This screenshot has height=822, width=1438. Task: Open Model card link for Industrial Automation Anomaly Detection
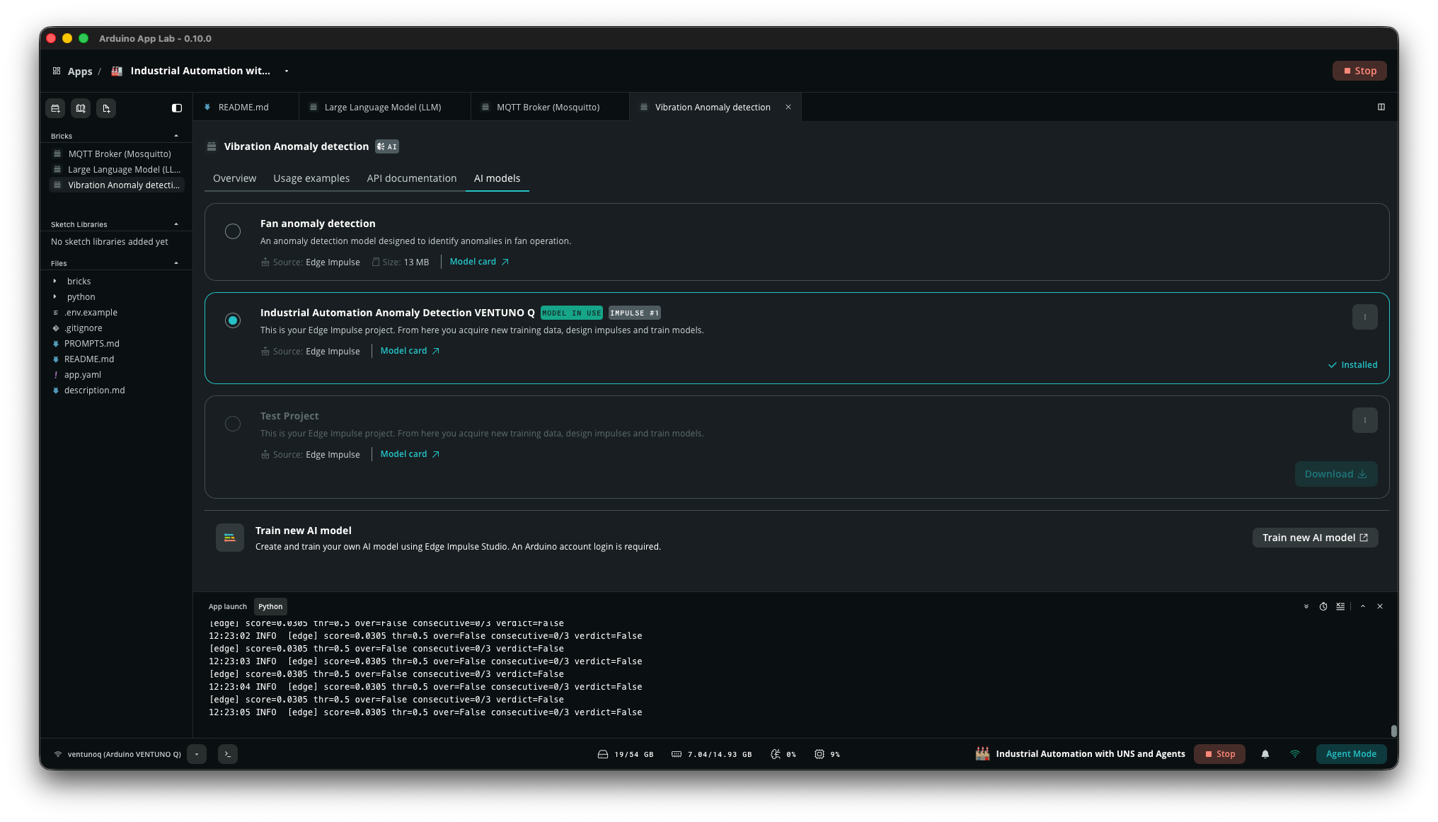coord(410,351)
